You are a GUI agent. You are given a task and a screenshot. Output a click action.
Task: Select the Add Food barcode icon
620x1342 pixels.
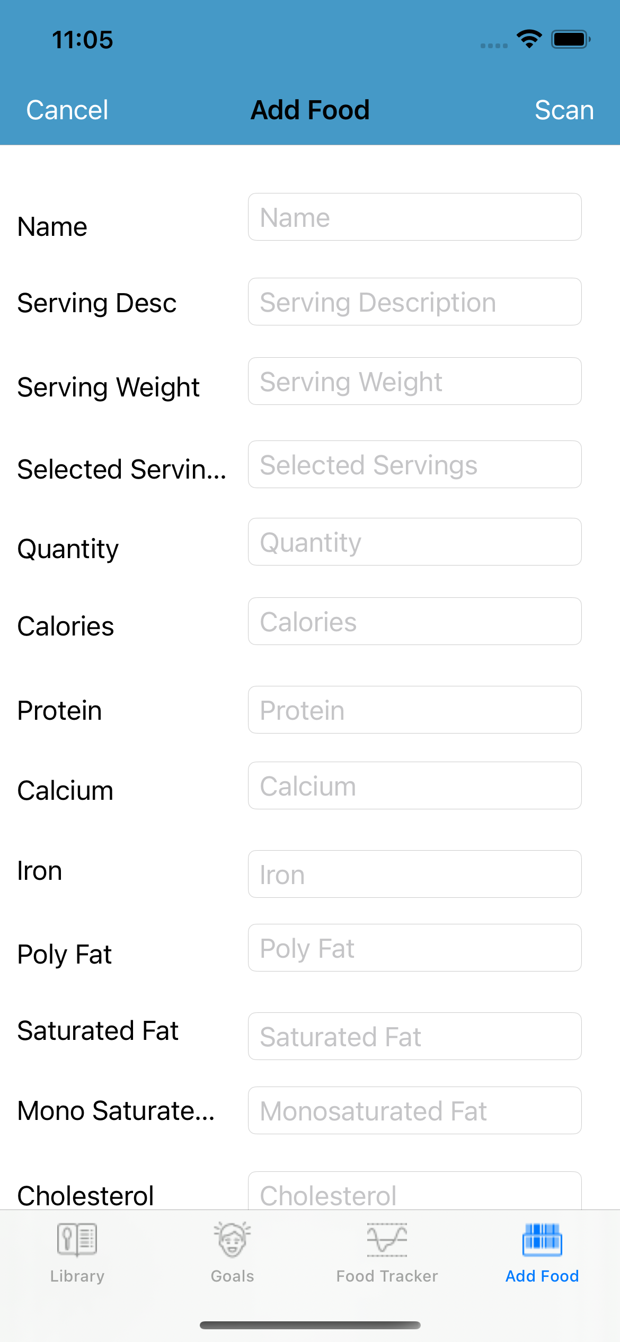point(542,1239)
